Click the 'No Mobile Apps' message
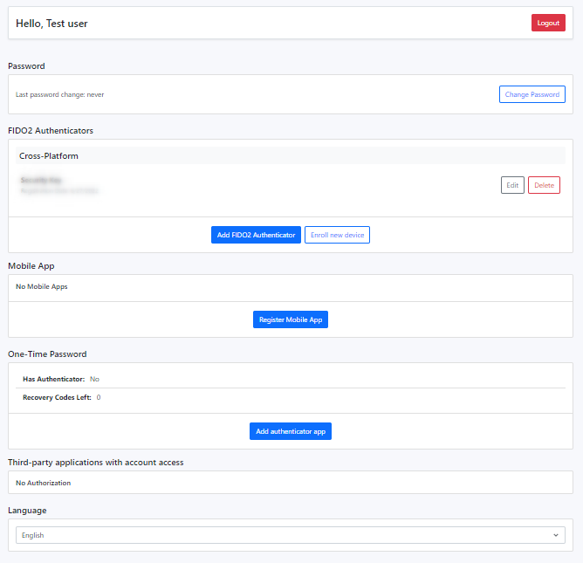The width and height of the screenshot is (583, 563). coord(42,286)
